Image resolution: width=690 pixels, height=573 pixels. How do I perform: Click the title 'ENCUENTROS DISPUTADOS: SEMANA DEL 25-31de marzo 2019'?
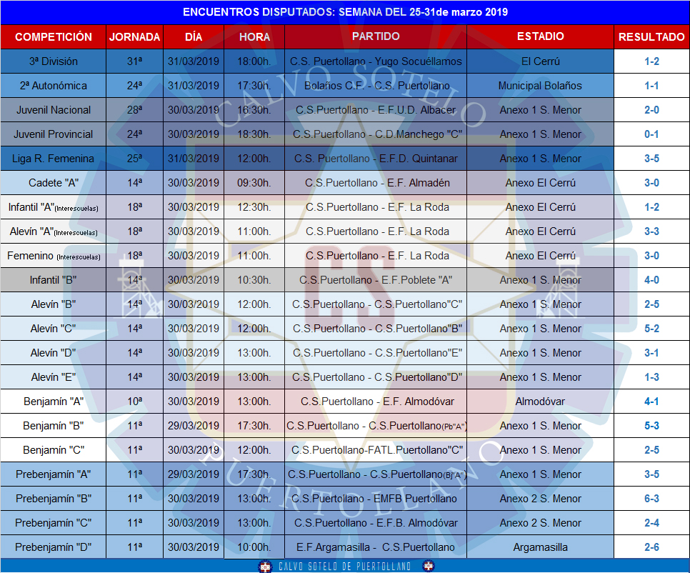tap(345, 12)
